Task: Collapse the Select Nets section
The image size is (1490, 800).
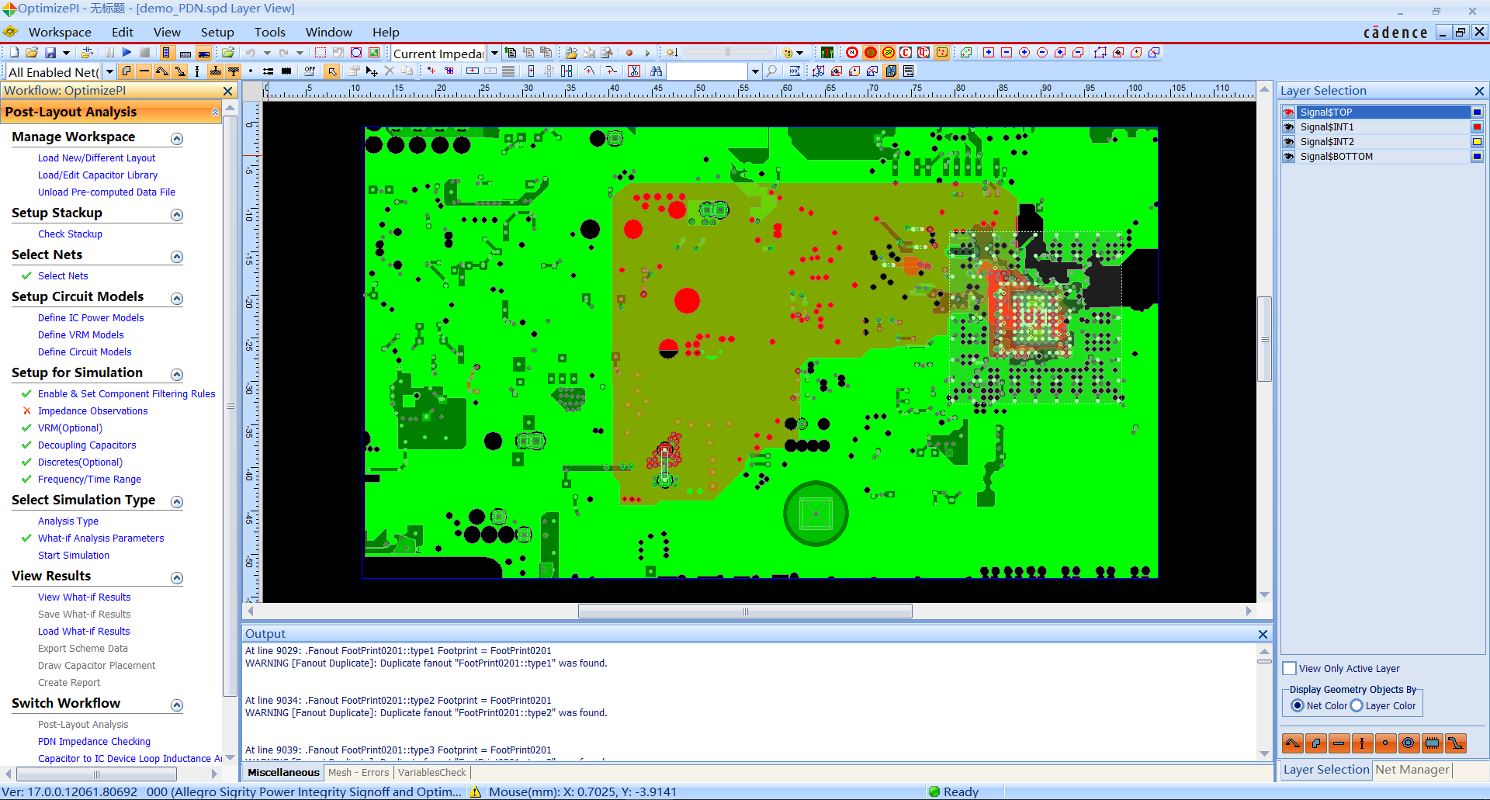Action: [177, 257]
